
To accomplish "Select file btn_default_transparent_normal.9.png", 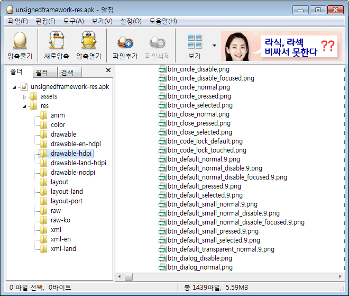I will coord(221,249).
